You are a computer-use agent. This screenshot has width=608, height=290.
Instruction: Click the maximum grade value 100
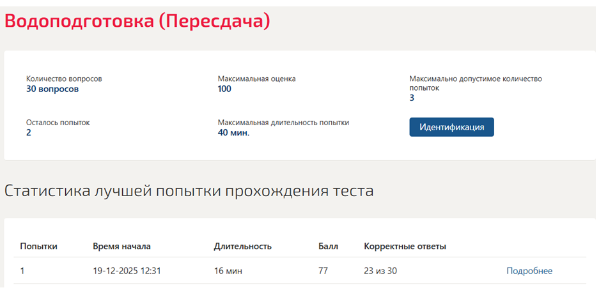[x=224, y=89]
